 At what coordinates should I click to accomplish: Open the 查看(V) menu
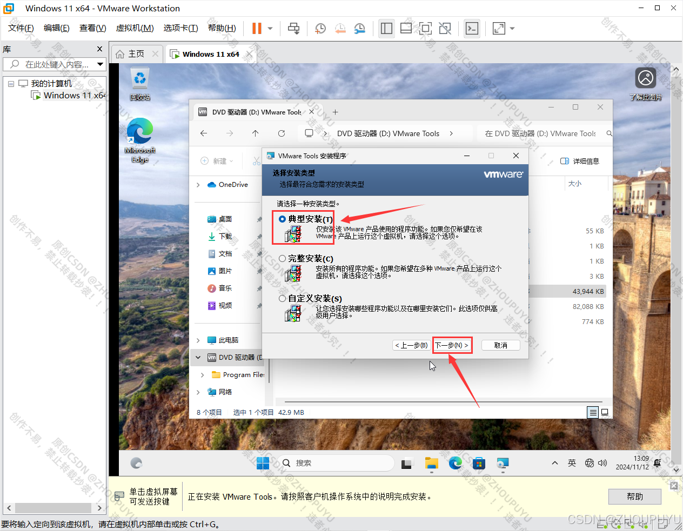(x=92, y=28)
